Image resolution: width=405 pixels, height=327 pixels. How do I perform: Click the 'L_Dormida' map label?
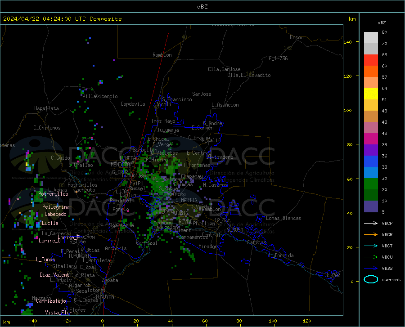point(281,255)
